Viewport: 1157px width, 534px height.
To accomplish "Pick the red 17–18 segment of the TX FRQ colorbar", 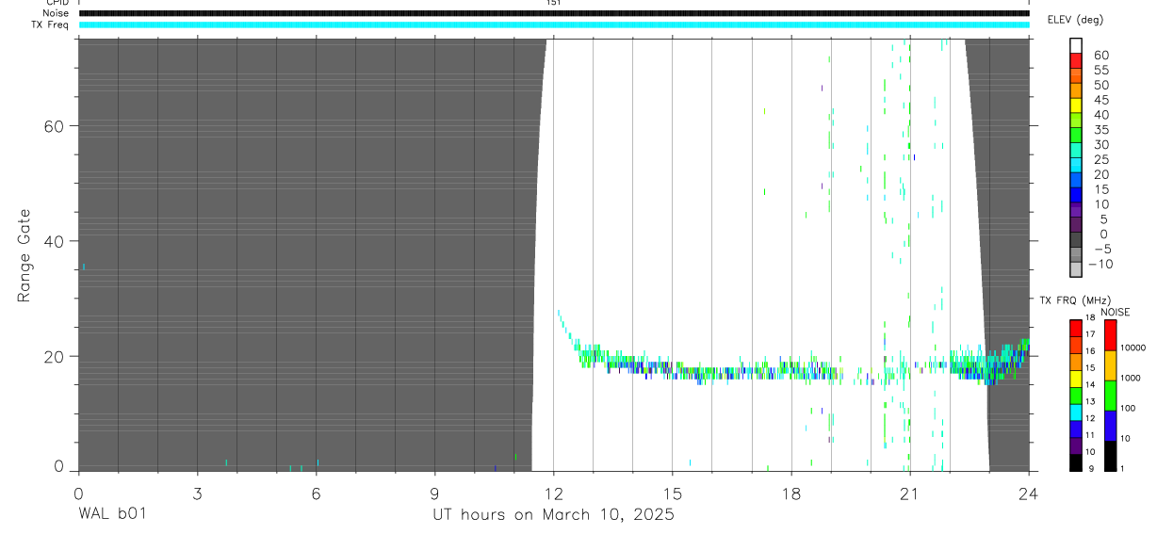I will 1076,327.
